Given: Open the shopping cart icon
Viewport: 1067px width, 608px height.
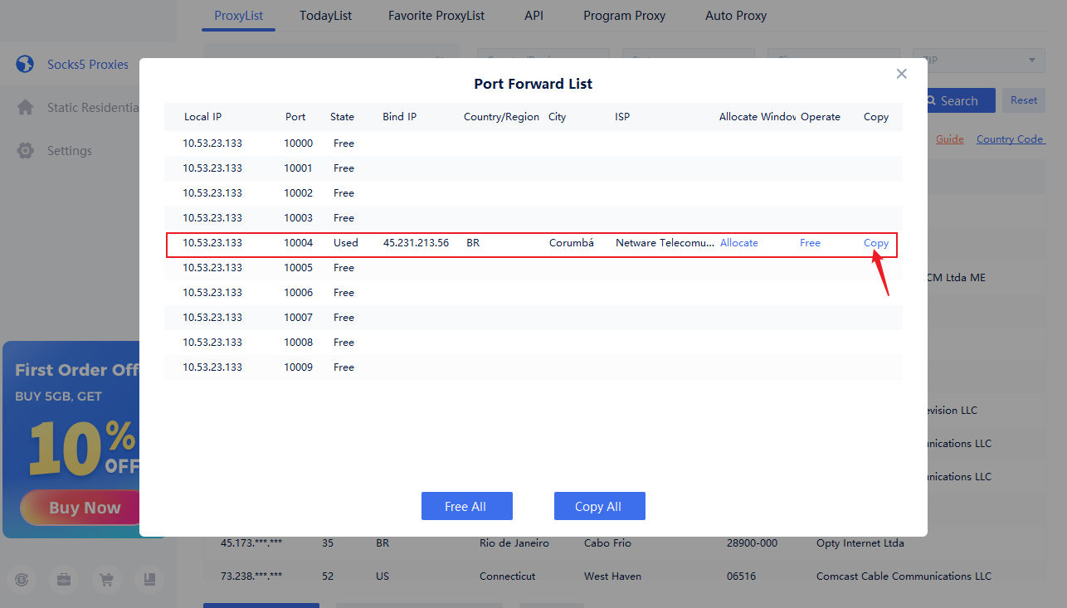Looking at the screenshot, I should (106, 581).
